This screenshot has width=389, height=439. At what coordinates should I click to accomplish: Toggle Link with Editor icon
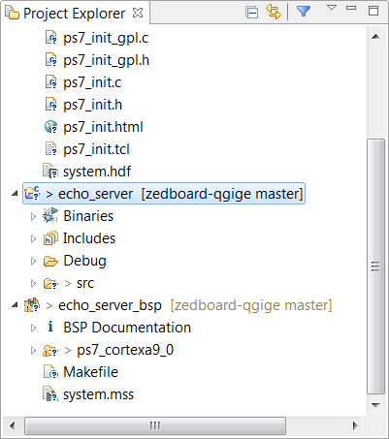pos(274,13)
